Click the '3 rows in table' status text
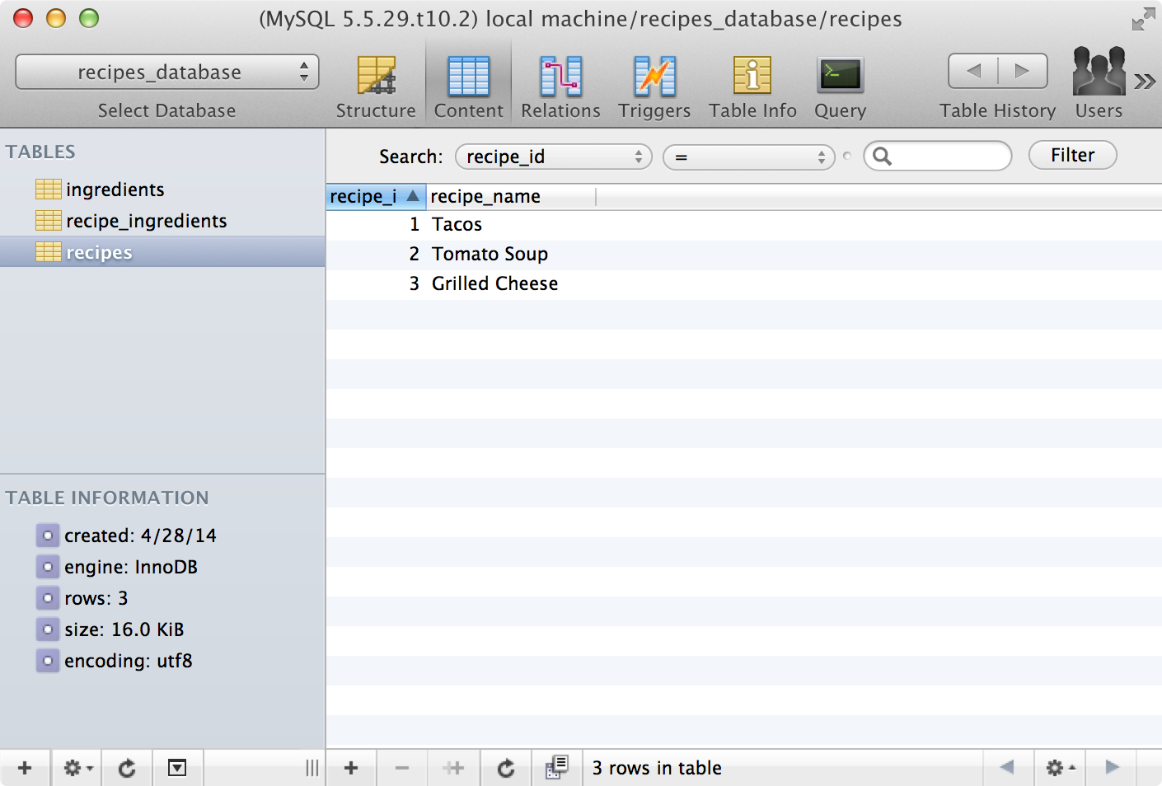This screenshot has height=786, width=1162. pos(657,768)
